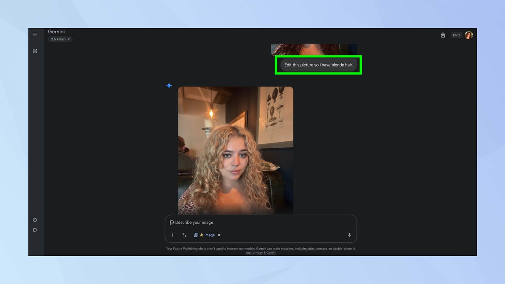Open the upgrade/archive icon near PRO badge
This screenshot has height=284, width=505.
tap(443, 35)
